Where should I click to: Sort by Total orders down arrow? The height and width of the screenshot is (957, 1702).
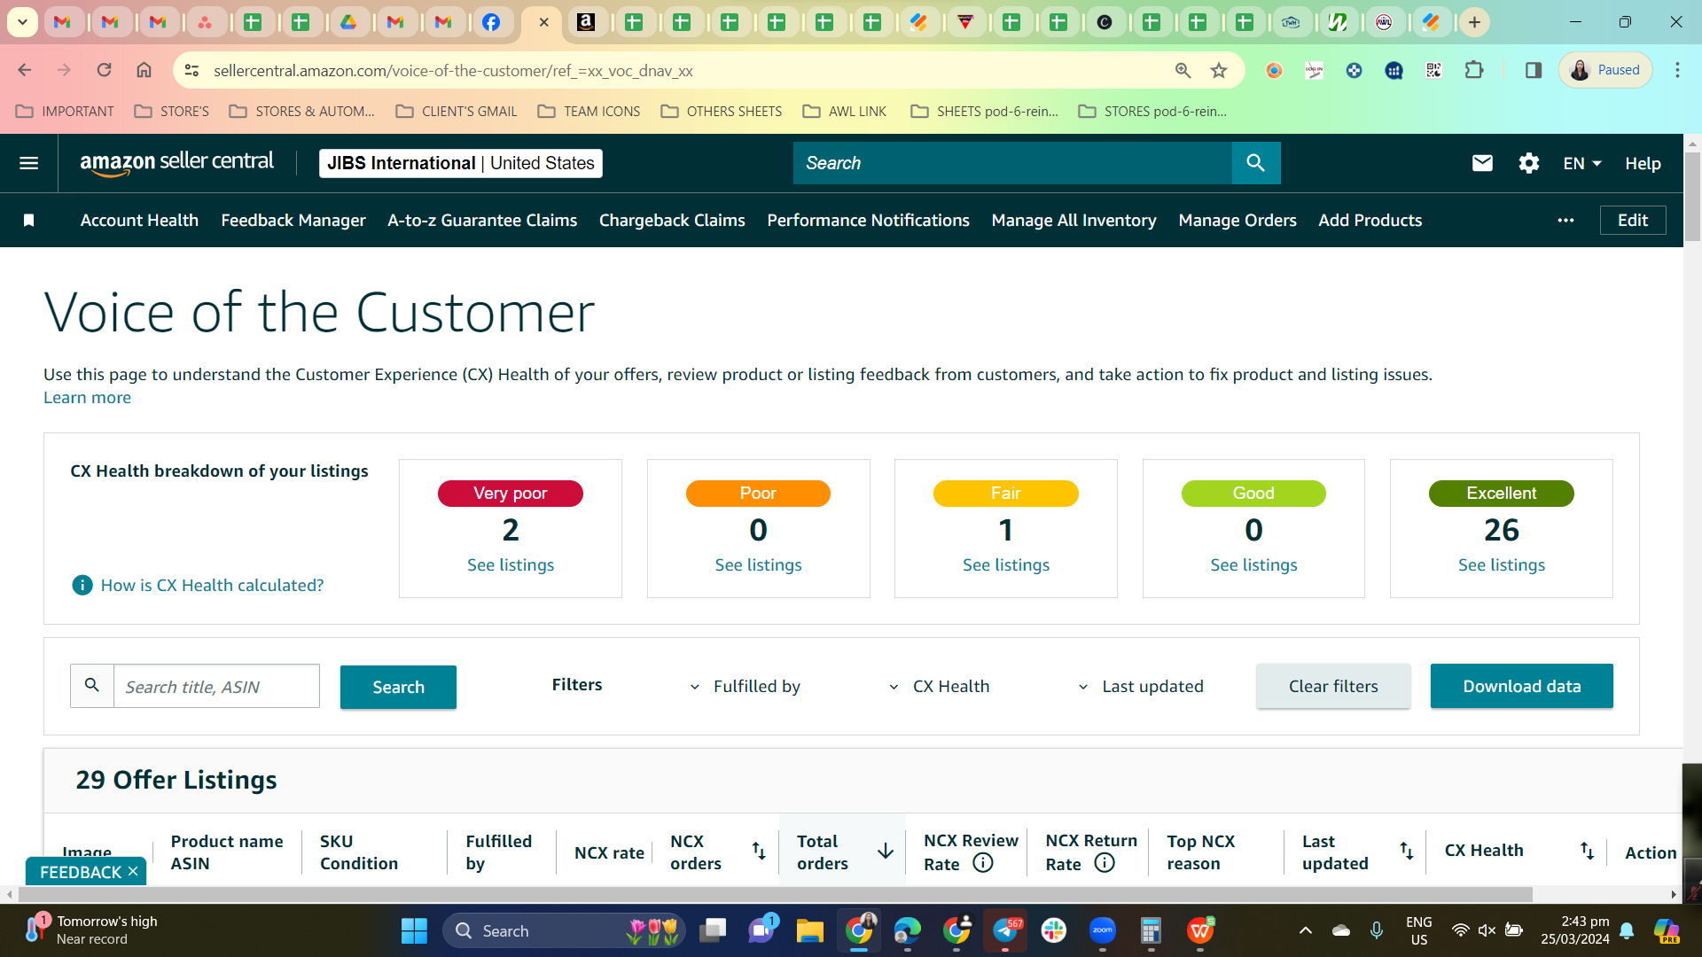pyautogui.click(x=885, y=851)
